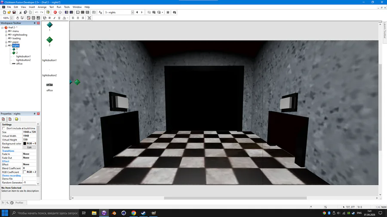The width and height of the screenshot is (387, 217).
Task: Open the frame selector '5 - nights' dropdown
Action: click(x=132, y=12)
